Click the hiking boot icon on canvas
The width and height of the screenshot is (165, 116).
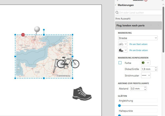click(82, 93)
